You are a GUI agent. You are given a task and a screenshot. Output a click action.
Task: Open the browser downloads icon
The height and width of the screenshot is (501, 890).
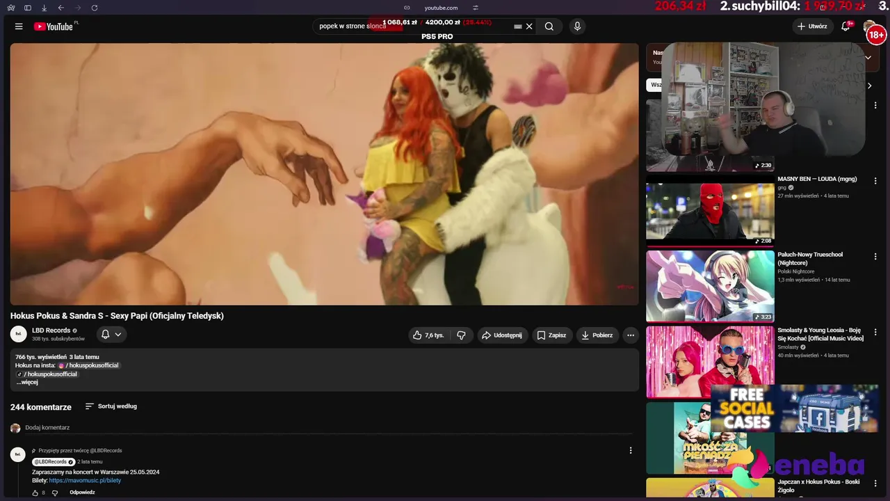(x=44, y=8)
